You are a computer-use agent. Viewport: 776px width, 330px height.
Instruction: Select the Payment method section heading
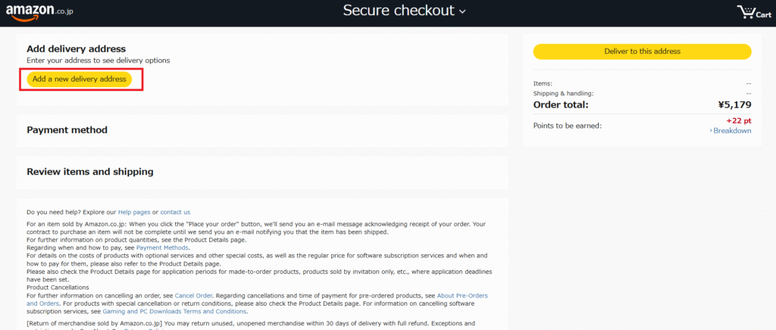(67, 130)
